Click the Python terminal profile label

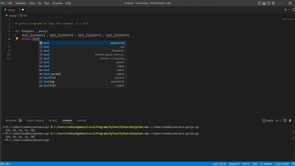[268, 121]
